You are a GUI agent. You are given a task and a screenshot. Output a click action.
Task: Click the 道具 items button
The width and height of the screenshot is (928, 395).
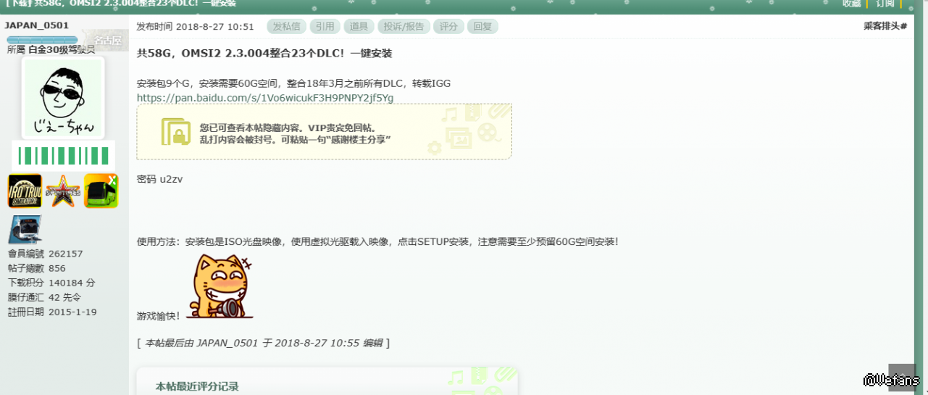pyautogui.click(x=359, y=27)
